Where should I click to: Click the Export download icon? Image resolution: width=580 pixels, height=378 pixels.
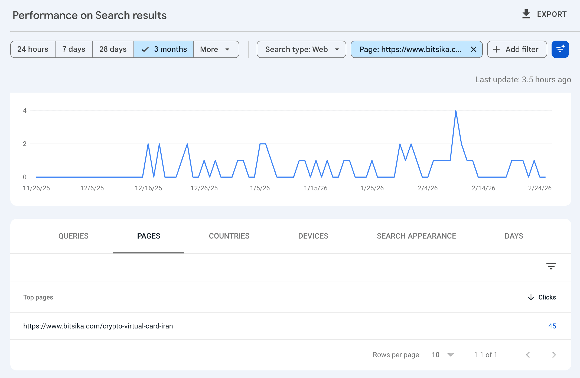[x=526, y=14]
